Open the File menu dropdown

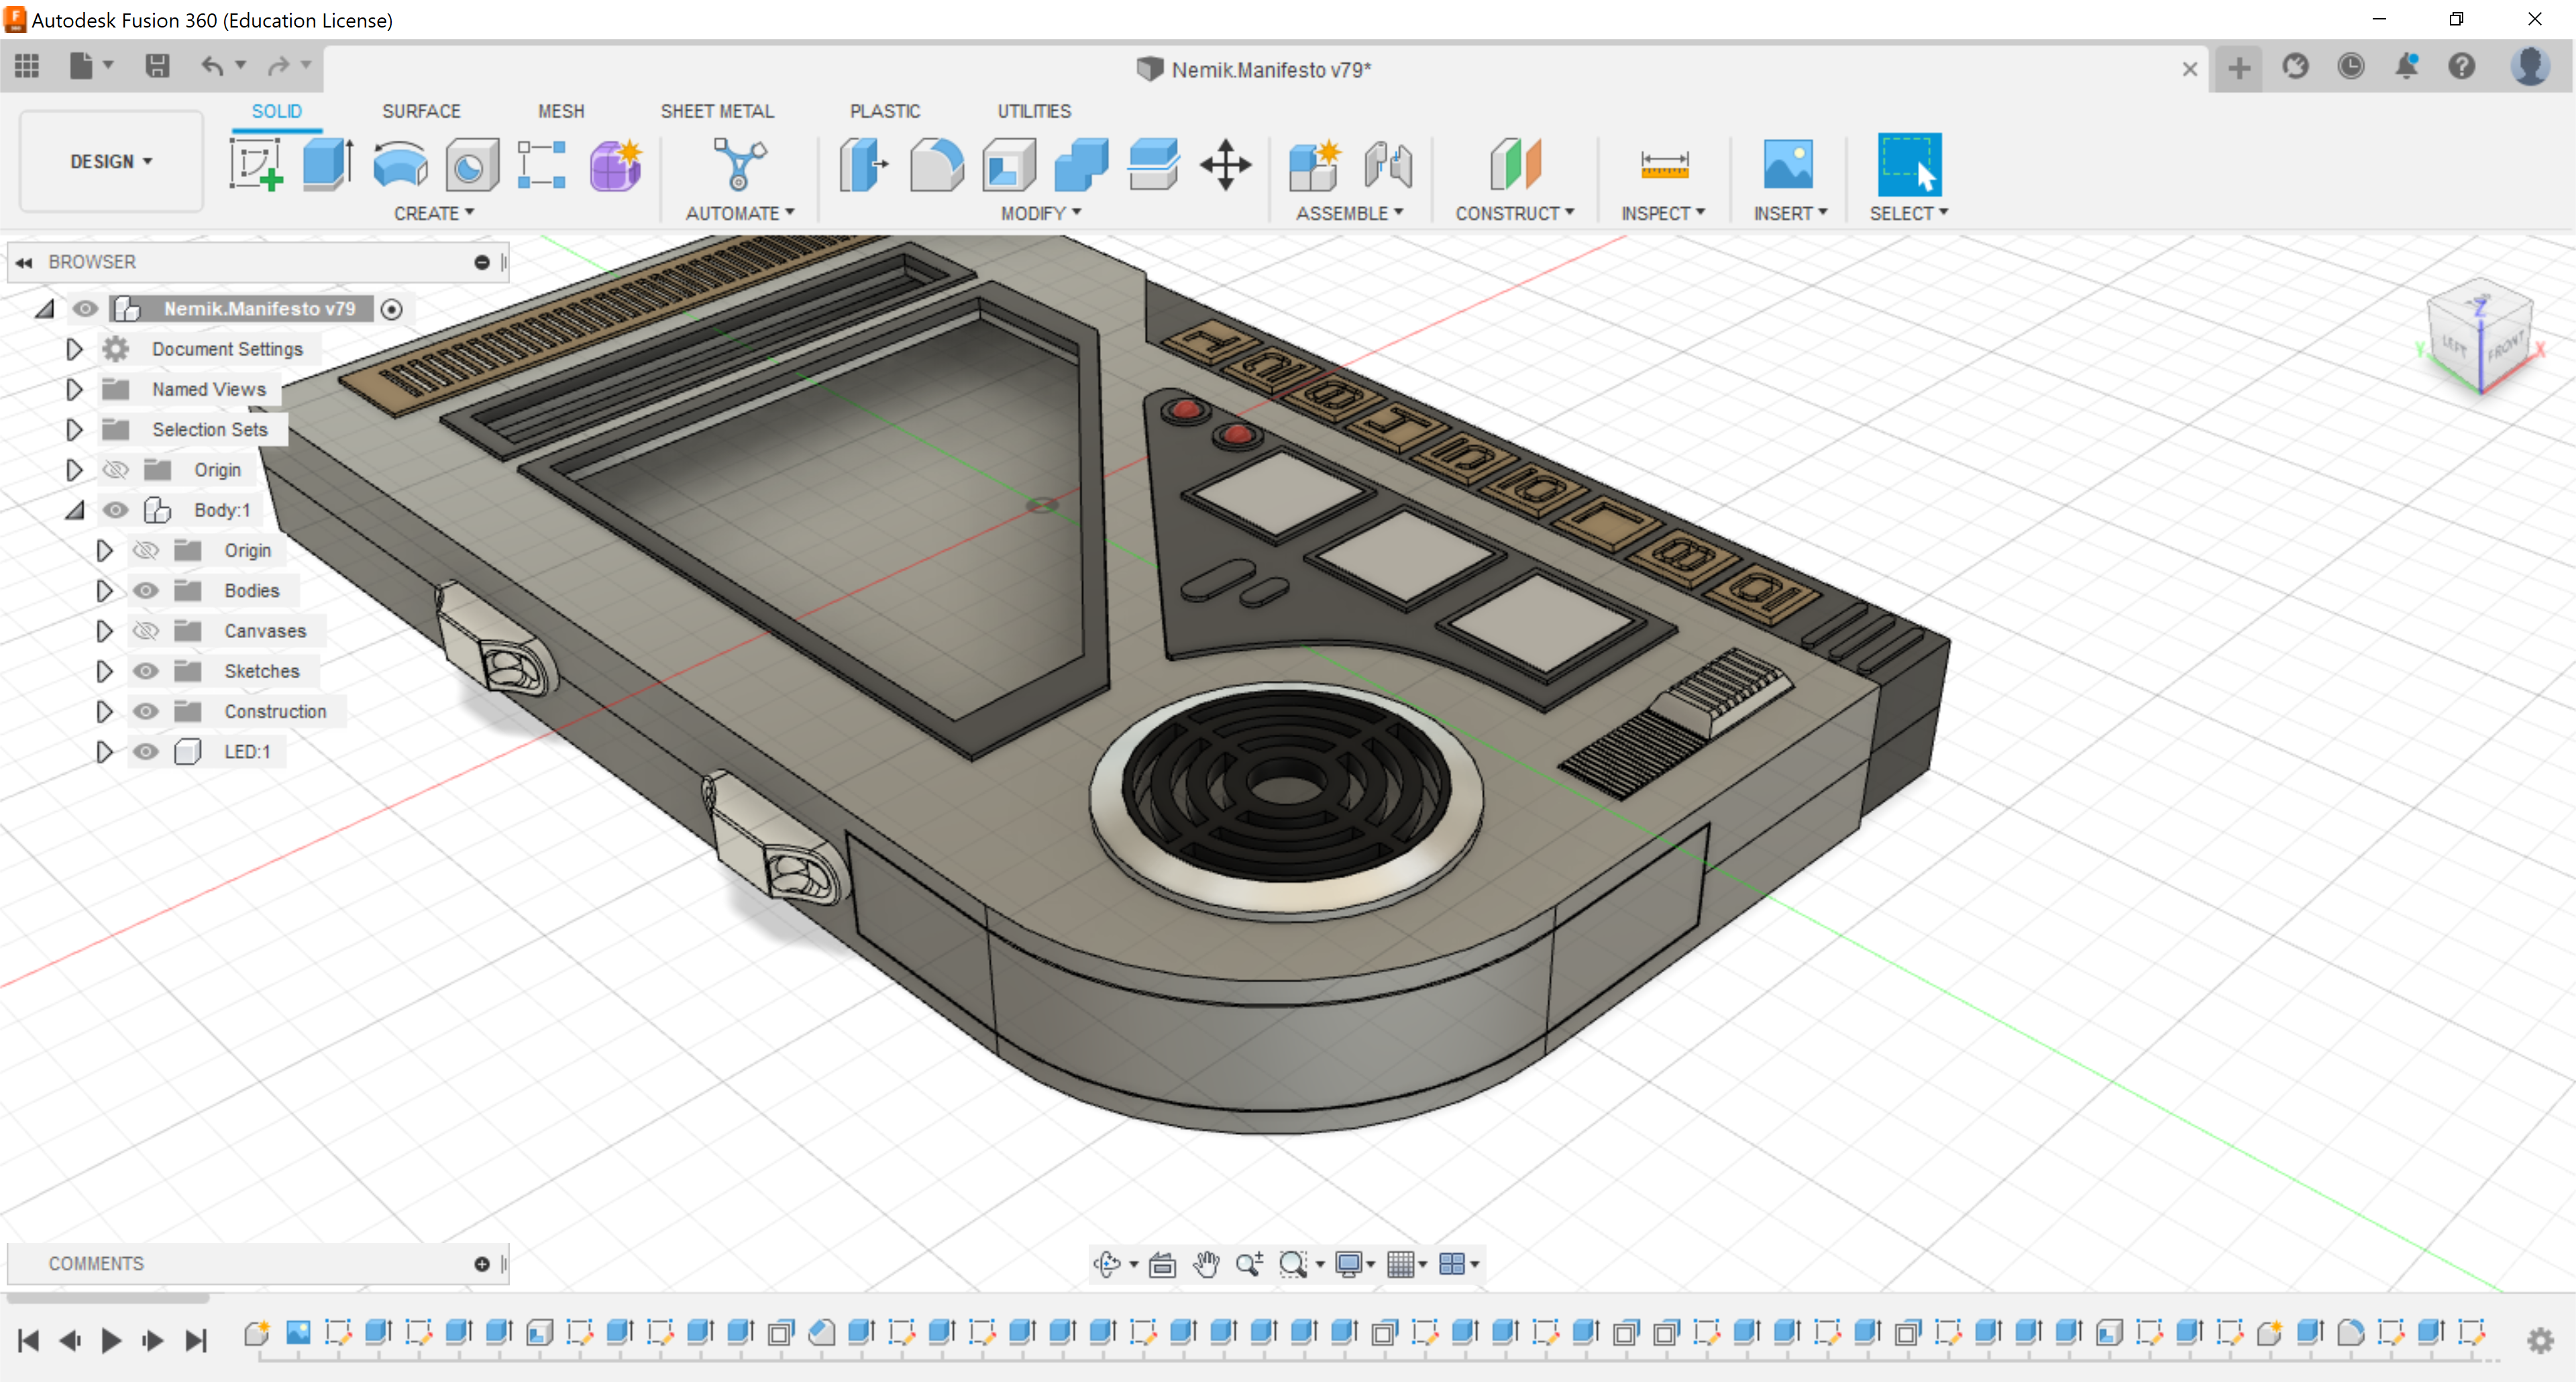[x=91, y=66]
